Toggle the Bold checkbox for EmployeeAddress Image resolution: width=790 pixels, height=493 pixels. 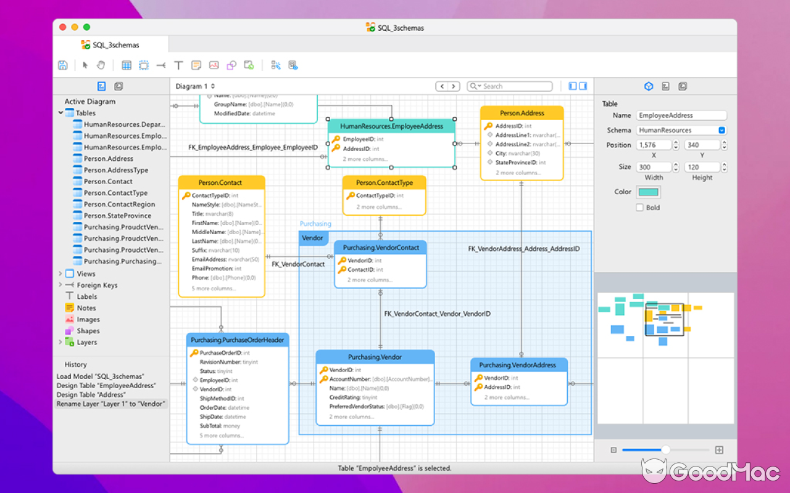[x=640, y=206]
